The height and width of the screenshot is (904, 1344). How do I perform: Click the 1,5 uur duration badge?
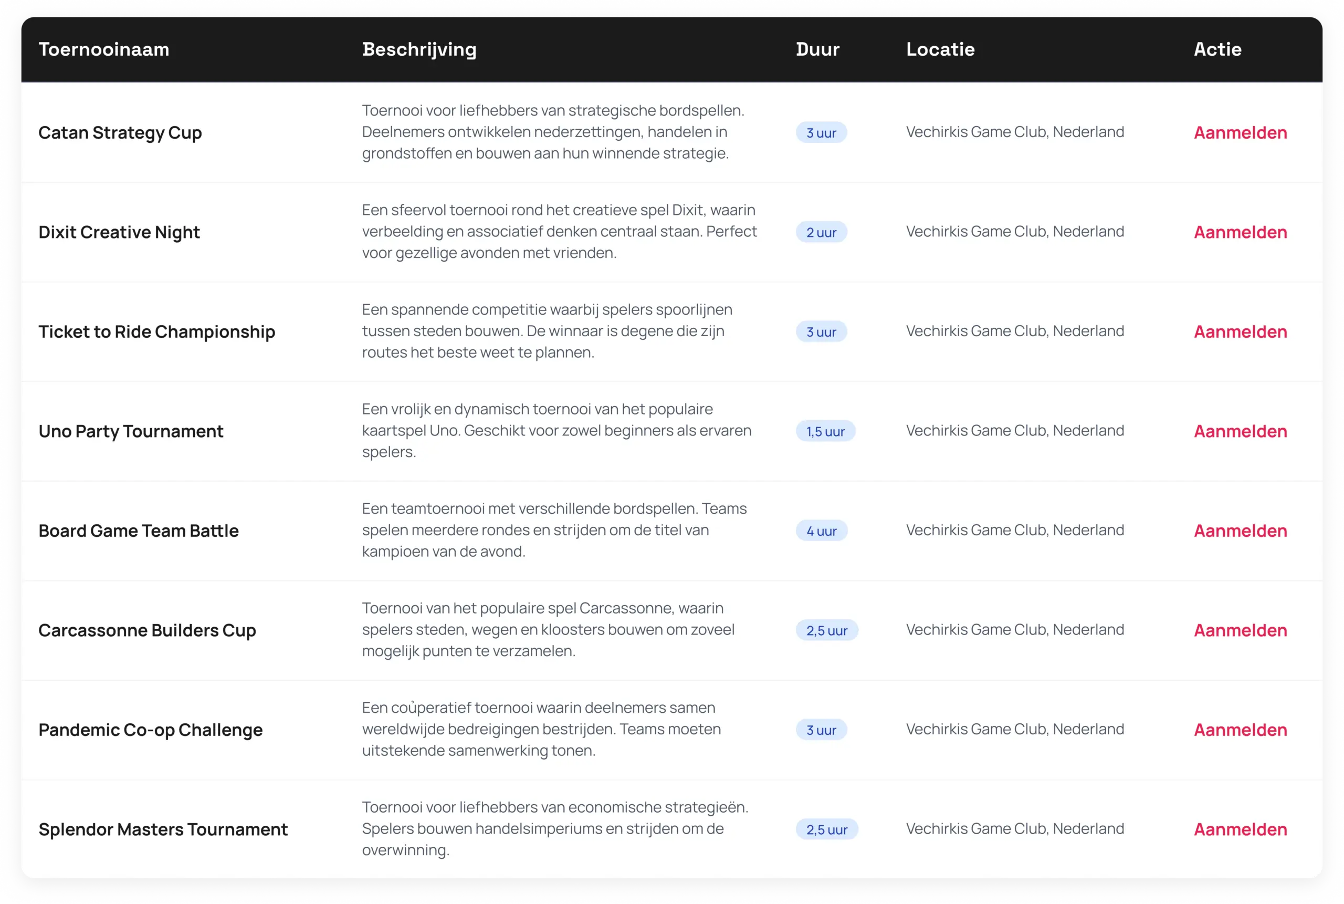(x=825, y=431)
